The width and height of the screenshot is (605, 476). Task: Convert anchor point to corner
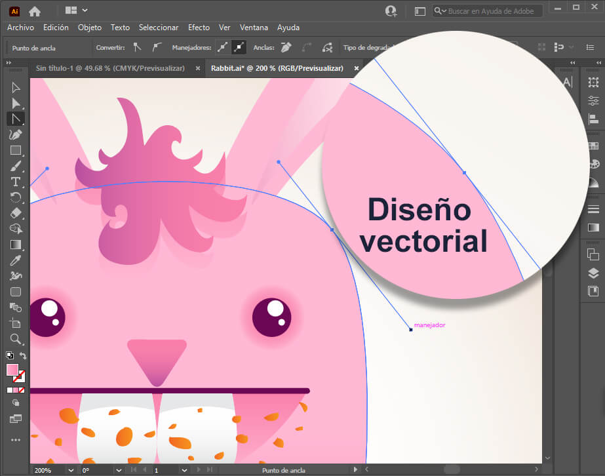click(x=138, y=47)
